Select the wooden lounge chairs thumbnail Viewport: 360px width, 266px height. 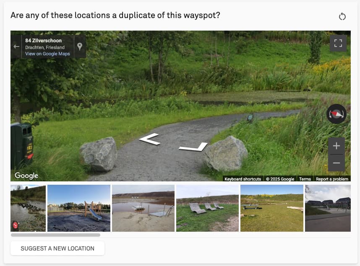(x=208, y=208)
